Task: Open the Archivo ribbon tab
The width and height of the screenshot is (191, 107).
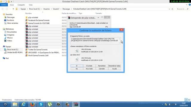Action: click(x=4, y=5)
